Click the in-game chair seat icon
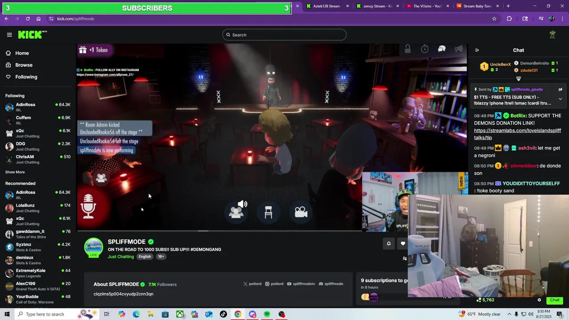Viewport: 569px width, 320px height. tap(268, 212)
